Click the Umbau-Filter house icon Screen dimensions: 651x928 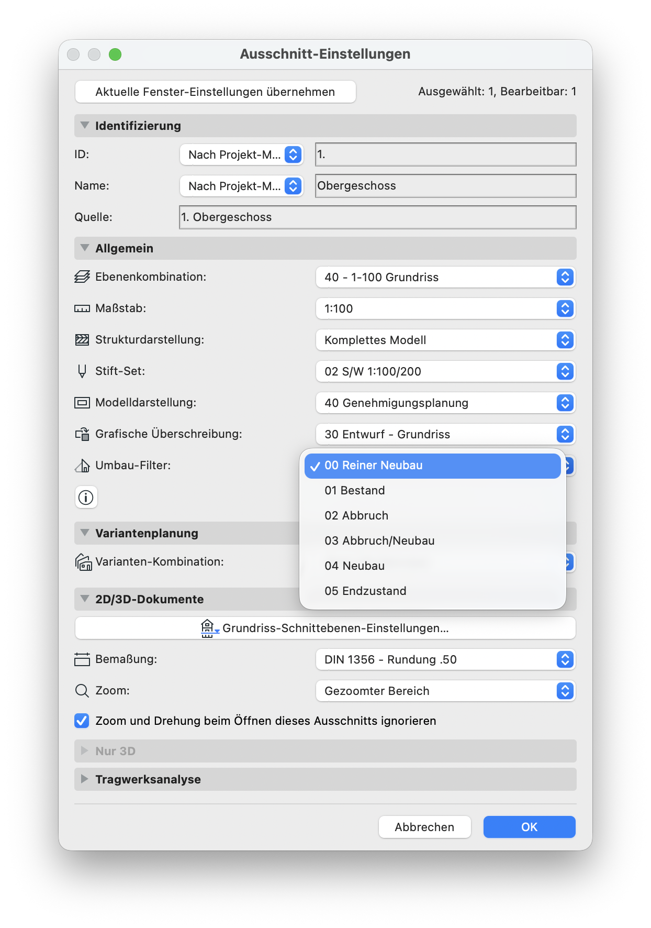(82, 466)
